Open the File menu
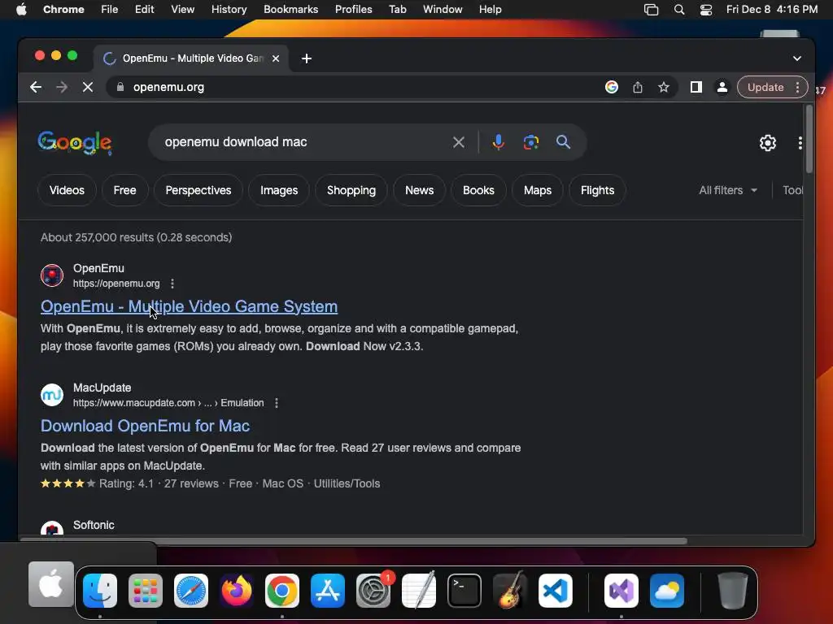Screen dimensions: 833x624 [x=110, y=9]
